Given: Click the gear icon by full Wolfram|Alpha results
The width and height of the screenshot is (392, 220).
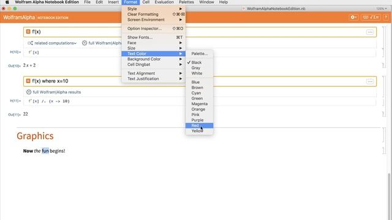Looking at the screenshot, I should tap(29, 92).
